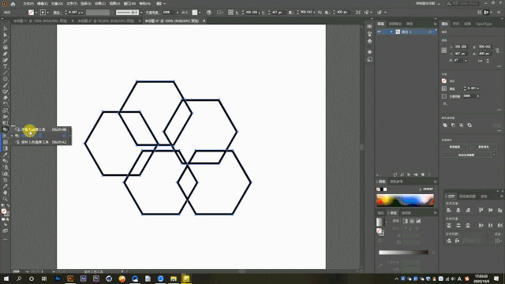Open the club-shaped Symbols dock icon
The height and width of the screenshot is (284, 505).
(x=370, y=41)
